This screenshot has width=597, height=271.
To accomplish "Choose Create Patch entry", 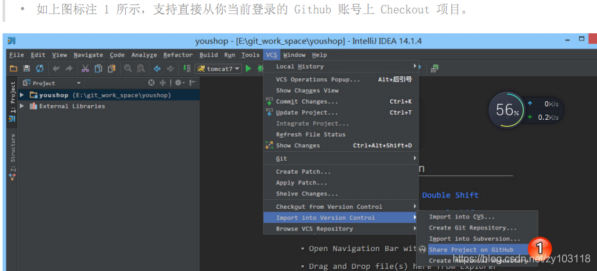I will pyautogui.click(x=341, y=172).
